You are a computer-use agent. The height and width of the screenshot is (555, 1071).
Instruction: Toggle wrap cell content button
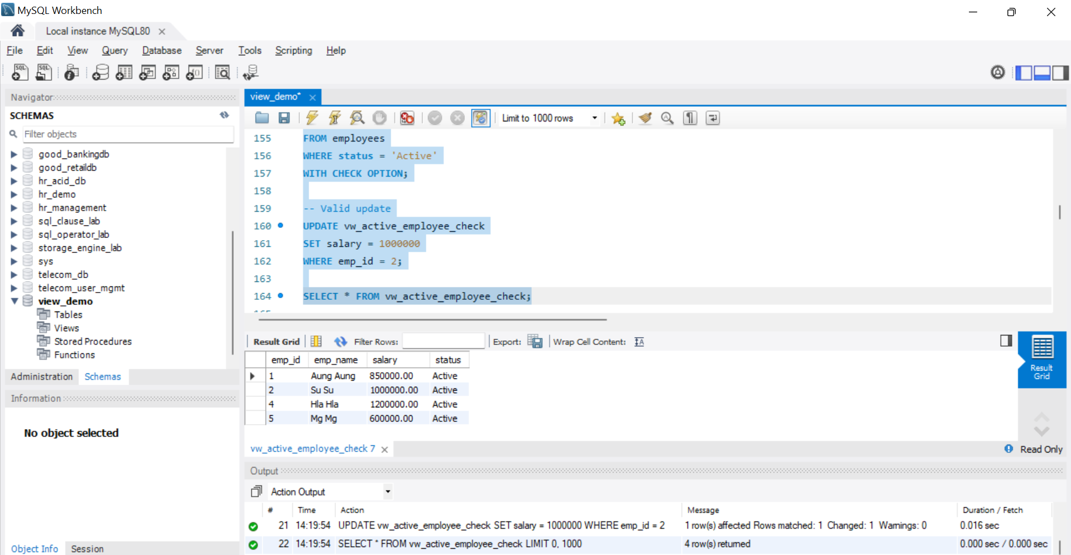pyautogui.click(x=640, y=342)
